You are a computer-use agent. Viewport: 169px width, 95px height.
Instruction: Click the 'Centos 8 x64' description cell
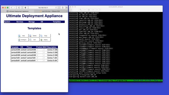(x=52, y=60)
